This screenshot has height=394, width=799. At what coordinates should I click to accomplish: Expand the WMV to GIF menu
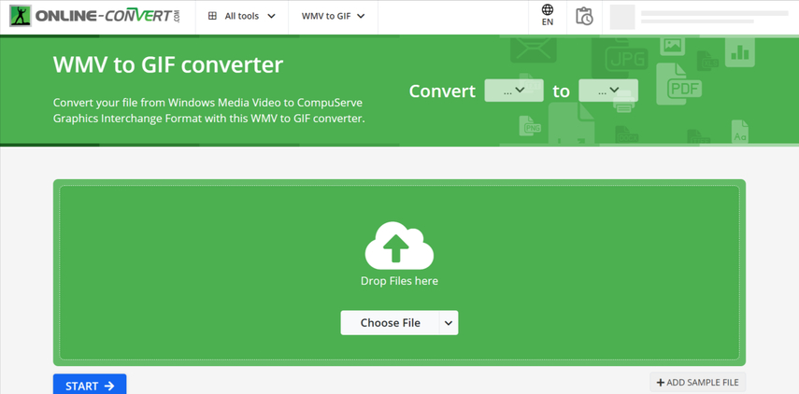pos(334,16)
